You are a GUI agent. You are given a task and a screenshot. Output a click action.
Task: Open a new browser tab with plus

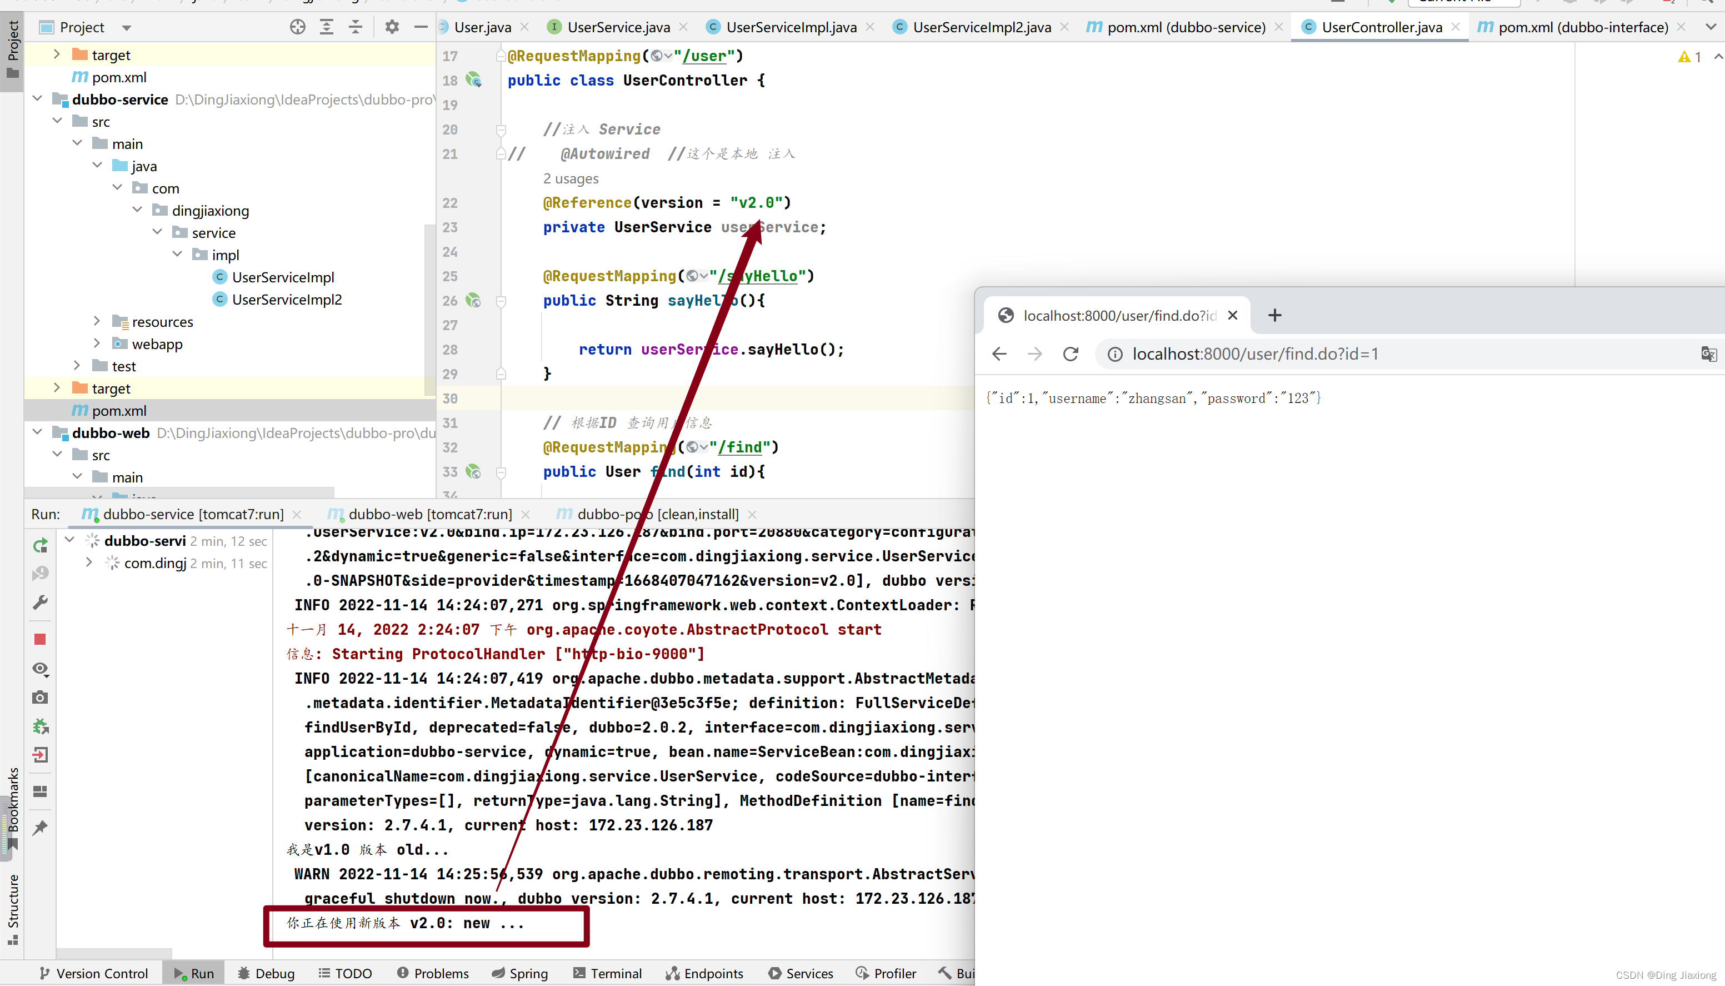[x=1275, y=315]
